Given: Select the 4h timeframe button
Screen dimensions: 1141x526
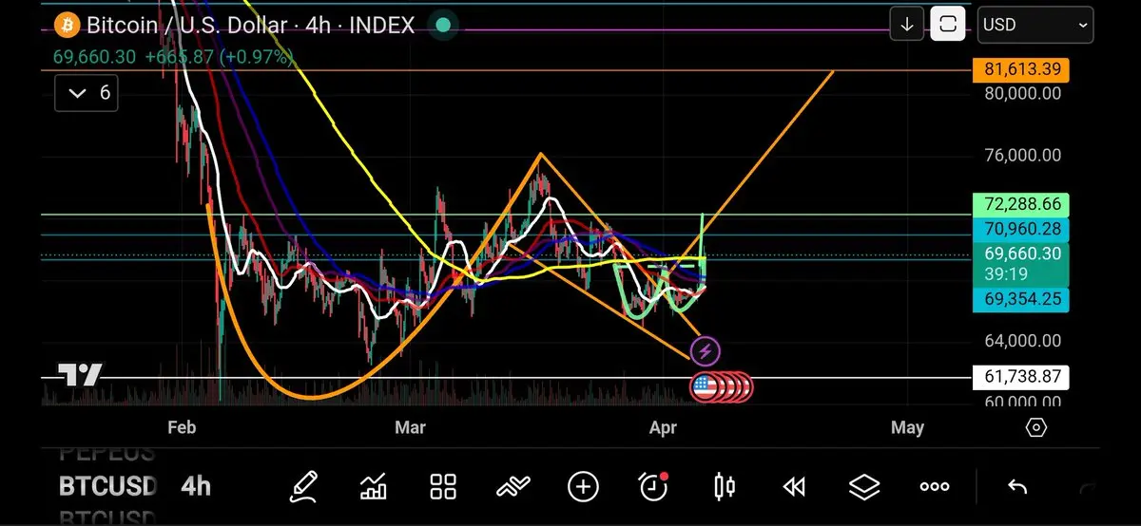Looking at the screenshot, I should pos(196,487).
